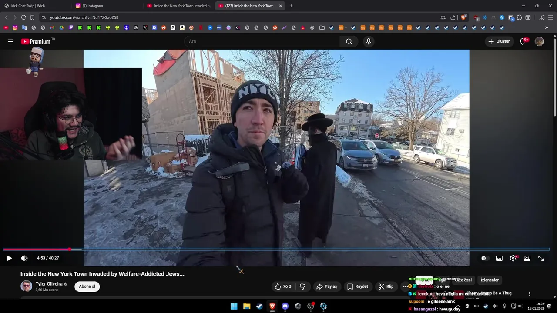The width and height of the screenshot is (557, 313).
Task: Show hidden bookmarks with the » chevron
Action: 547,27
